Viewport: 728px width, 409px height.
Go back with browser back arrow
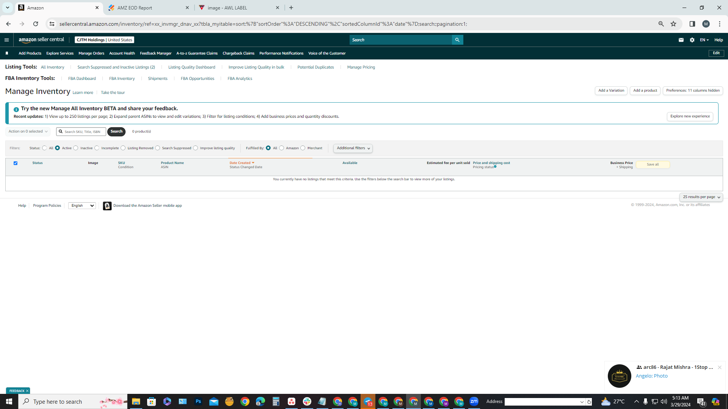[x=8, y=24]
